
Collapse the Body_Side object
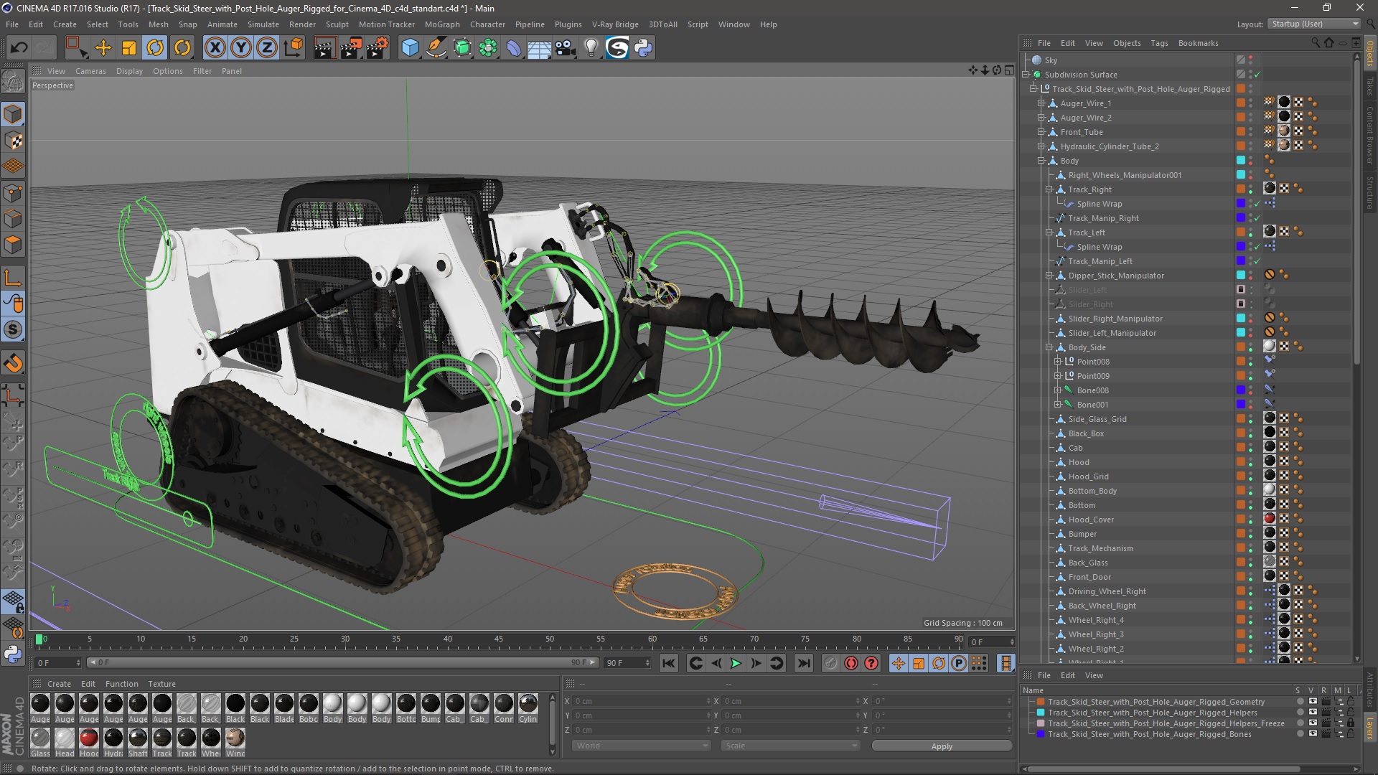click(1049, 347)
